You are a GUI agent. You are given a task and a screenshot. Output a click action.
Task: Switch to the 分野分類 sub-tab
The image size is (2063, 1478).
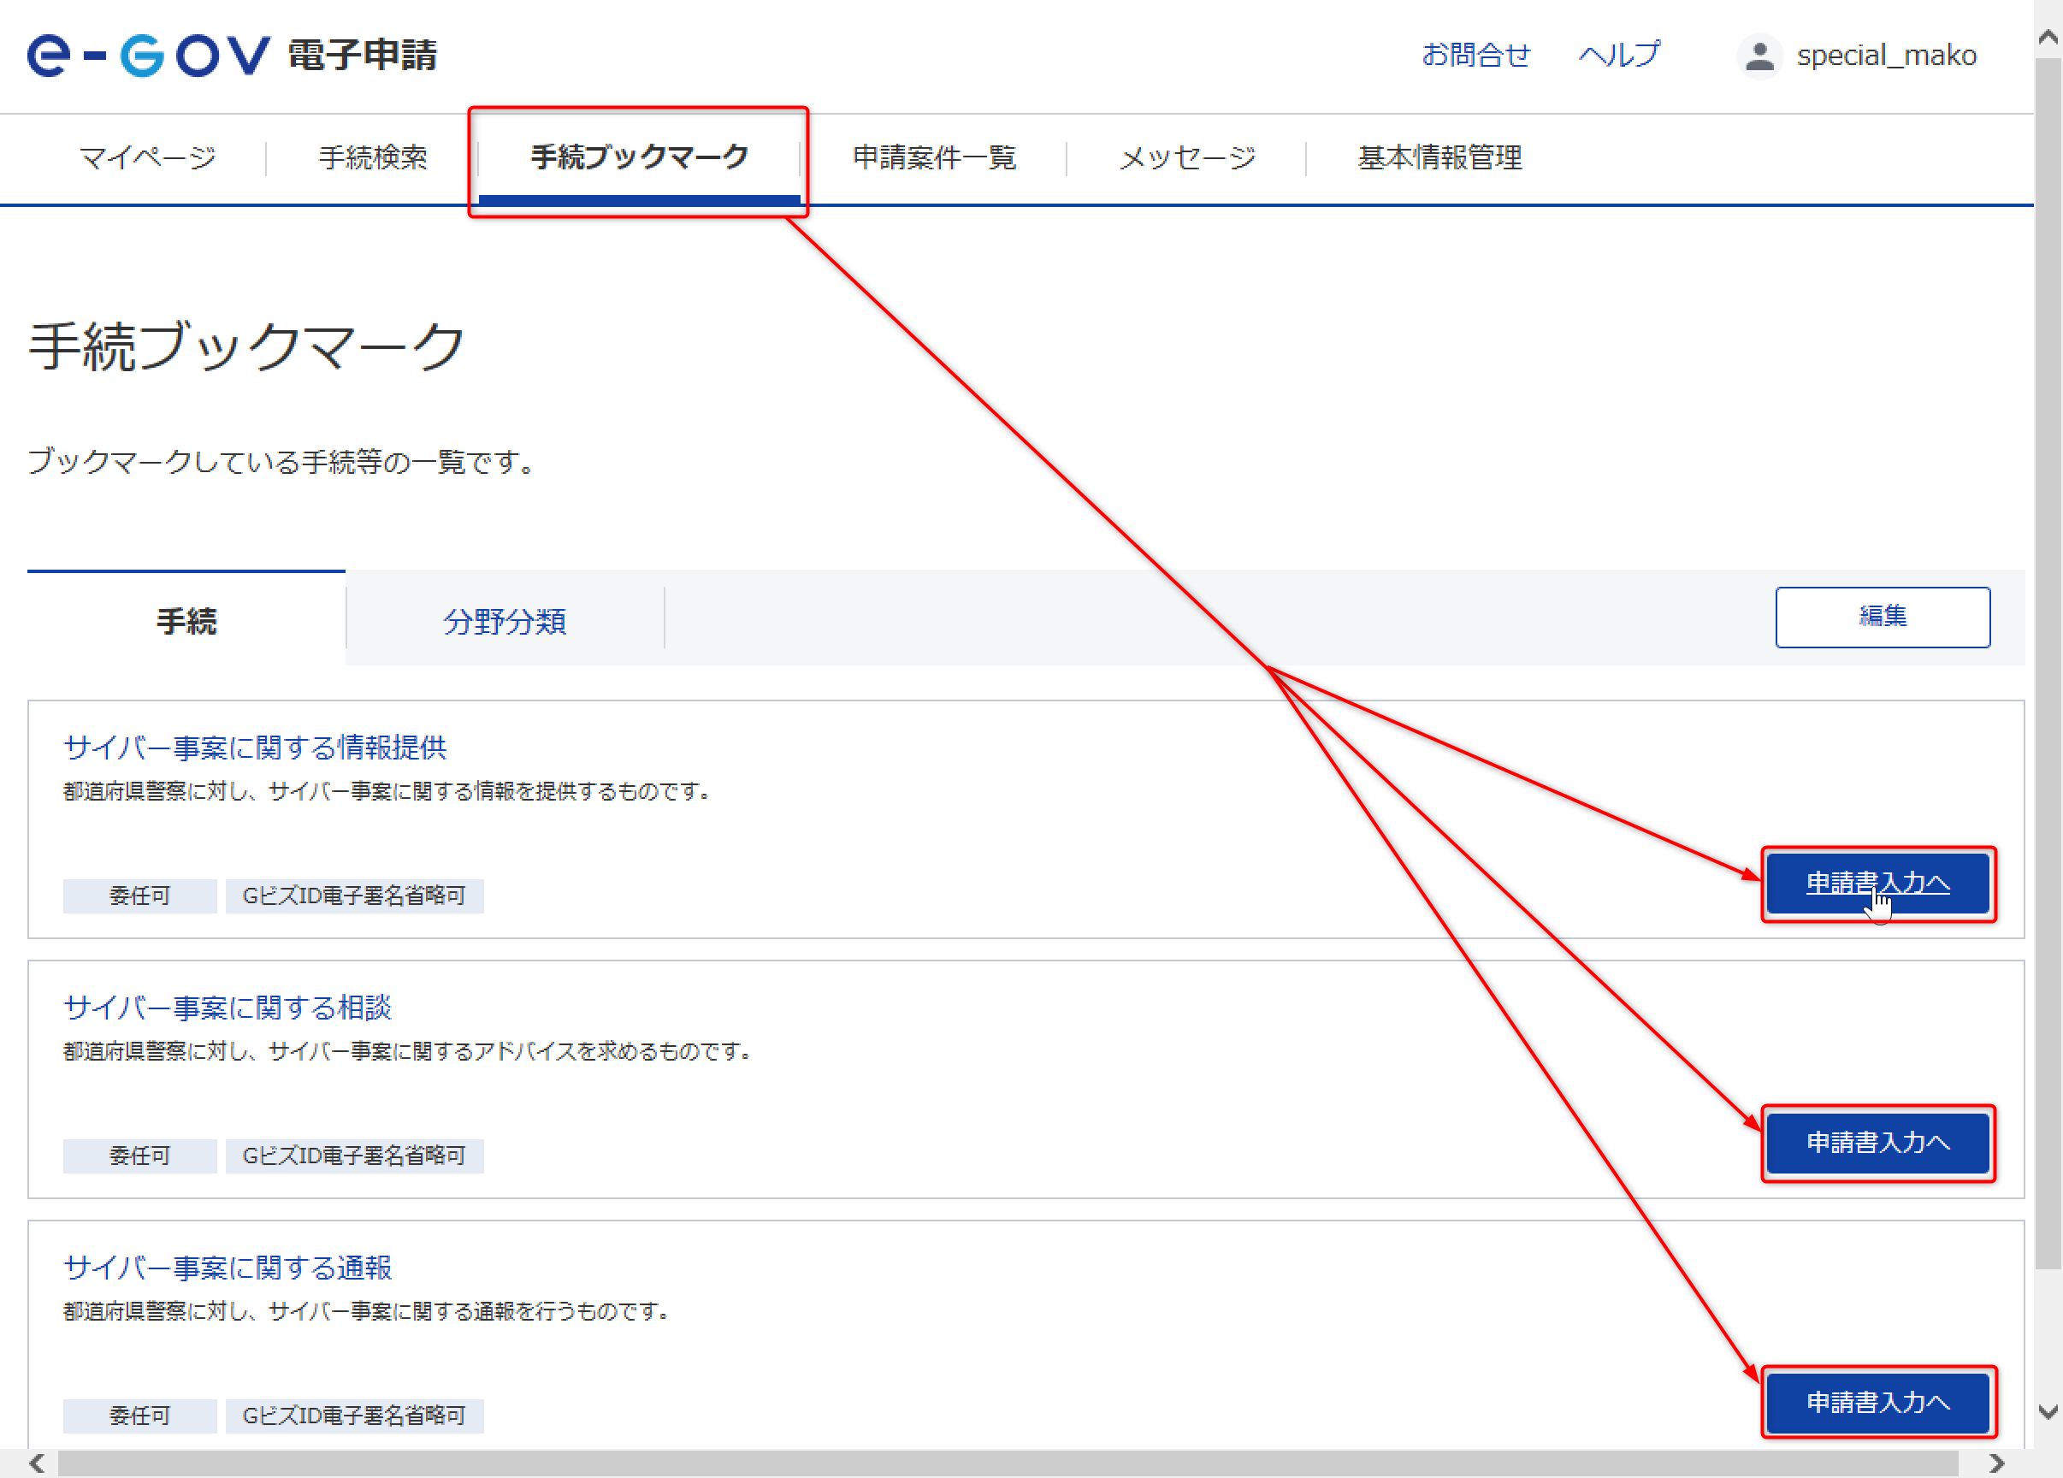(505, 621)
